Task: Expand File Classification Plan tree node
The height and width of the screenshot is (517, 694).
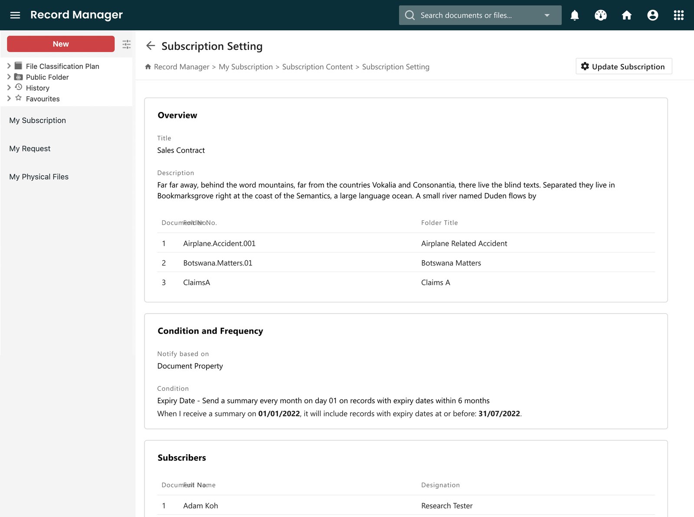Action: coord(9,66)
